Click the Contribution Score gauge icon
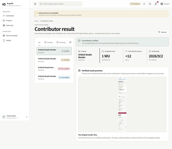Image resolution: width=172 pixels, height=149 pixels. [x=126, y=51]
